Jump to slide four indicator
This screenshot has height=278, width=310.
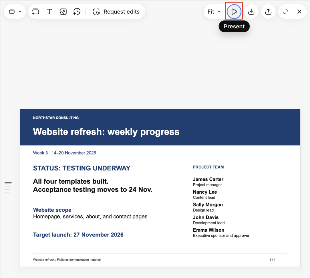click(7, 192)
